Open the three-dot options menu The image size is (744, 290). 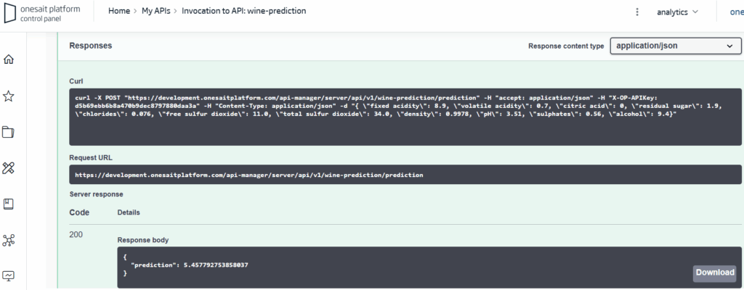[637, 12]
